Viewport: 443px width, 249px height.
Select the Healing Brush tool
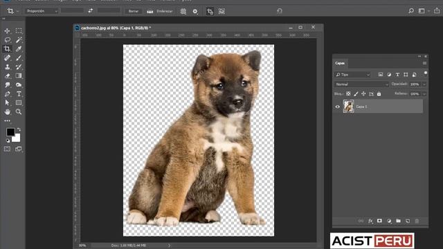click(7, 58)
